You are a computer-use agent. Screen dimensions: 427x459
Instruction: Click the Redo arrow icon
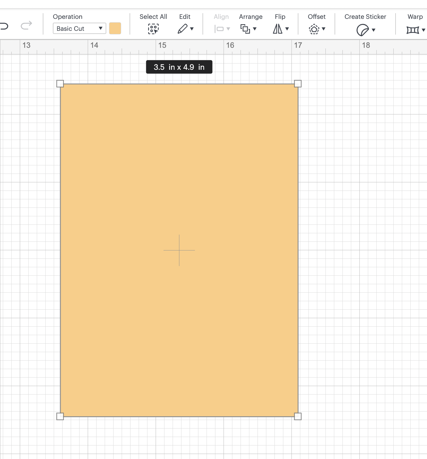[26, 25]
